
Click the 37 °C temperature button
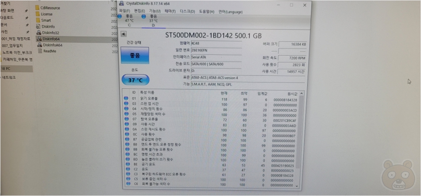click(x=135, y=80)
